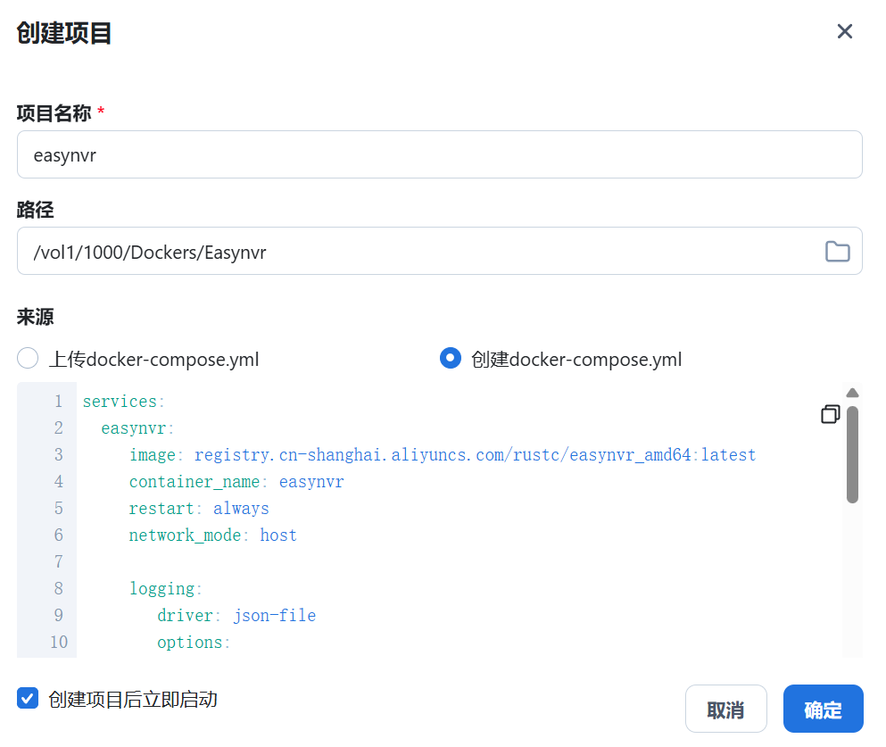Click the 取消 button
Viewport: 886px width, 747px height.
point(726,710)
